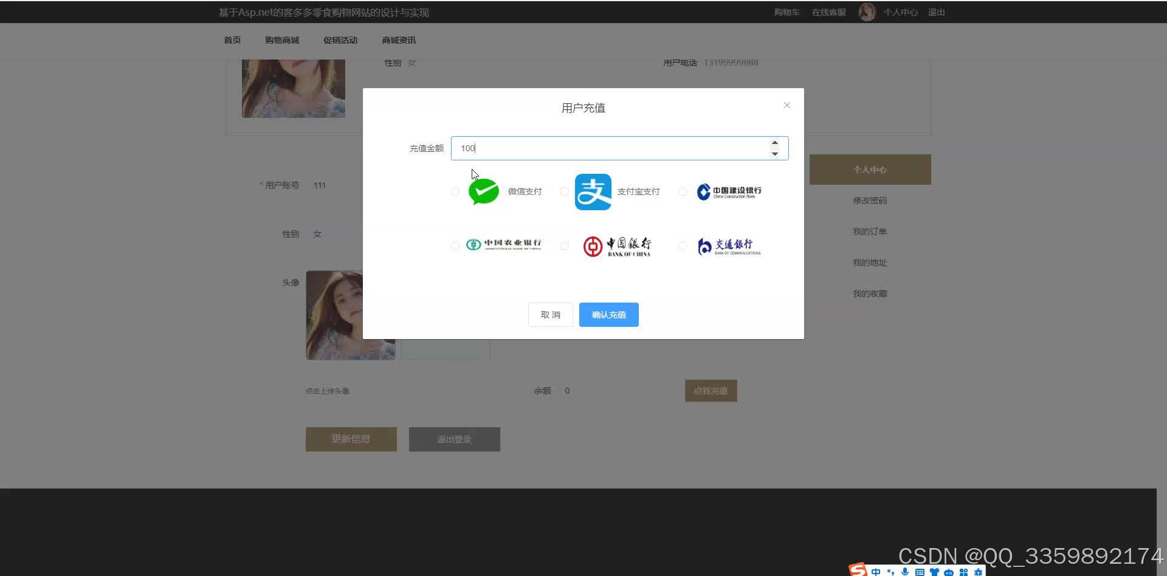
Task: Select the 支付宝支付 radio button
Action: coord(565,191)
